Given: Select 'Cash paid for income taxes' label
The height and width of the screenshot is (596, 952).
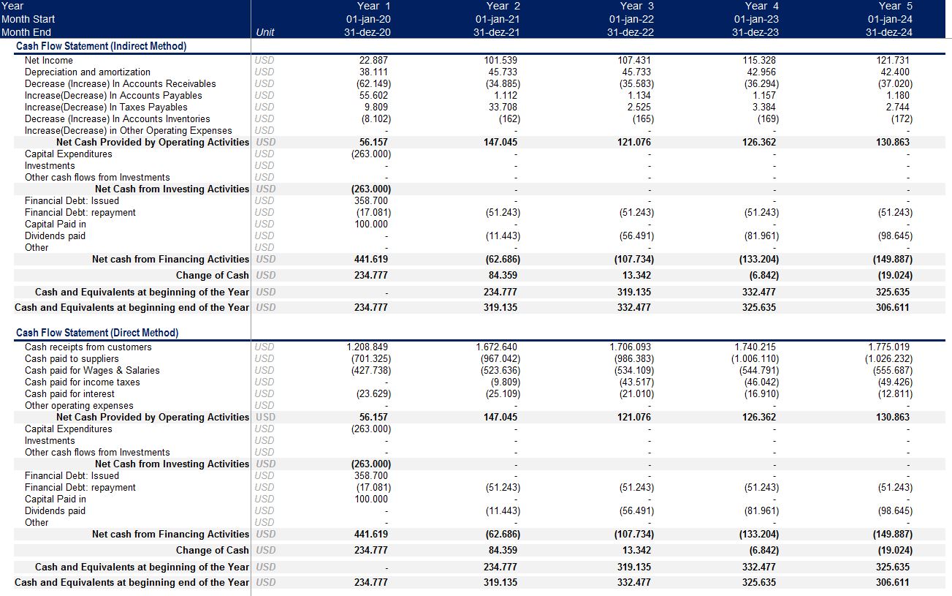Looking at the screenshot, I should (83, 382).
